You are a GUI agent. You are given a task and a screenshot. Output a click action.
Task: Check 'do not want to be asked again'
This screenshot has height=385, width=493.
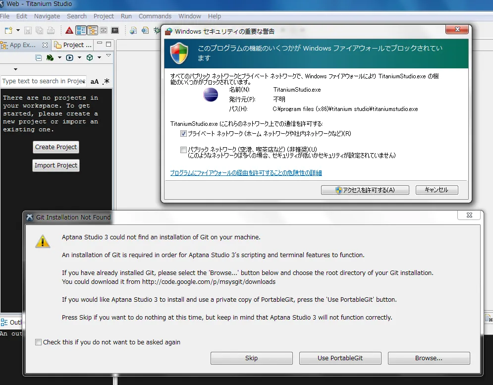[x=39, y=342]
